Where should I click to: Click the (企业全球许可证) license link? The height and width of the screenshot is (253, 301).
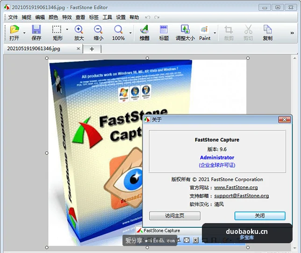tap(217, 165)
